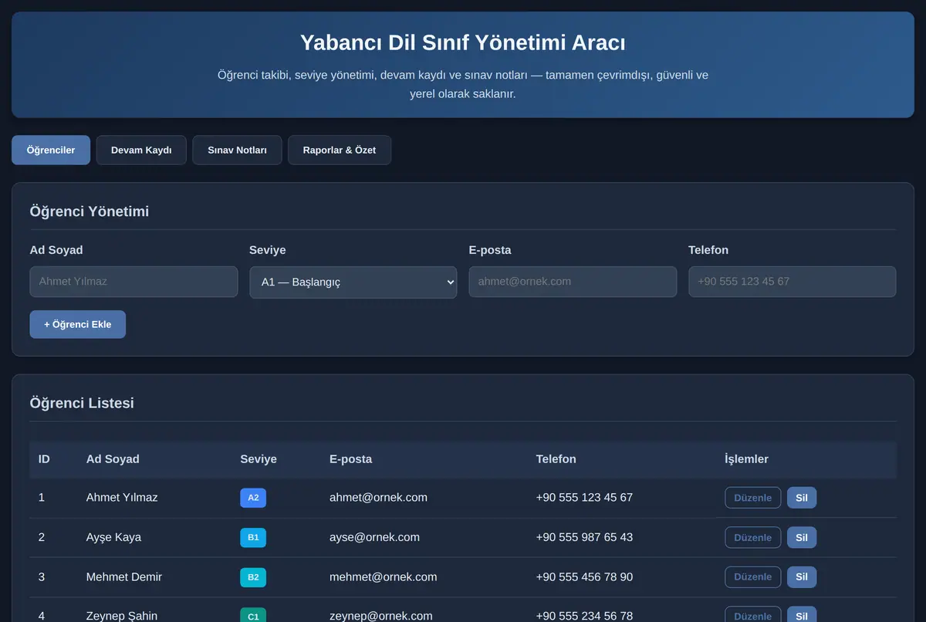Click the name Mehmet Demir
This screenshot has width=926, height=622.
(x=124, y=576)
